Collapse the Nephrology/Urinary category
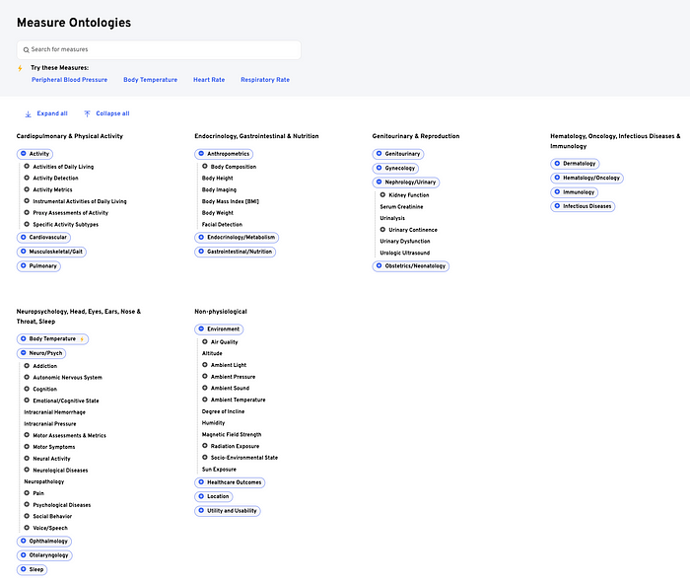Screen dimensions: 690x585 click(379, 183)
